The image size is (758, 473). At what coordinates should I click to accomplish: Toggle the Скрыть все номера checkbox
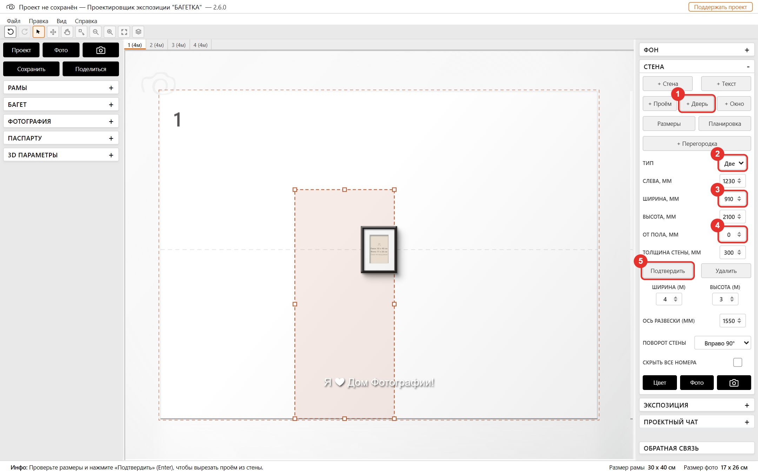coord(738,362)
